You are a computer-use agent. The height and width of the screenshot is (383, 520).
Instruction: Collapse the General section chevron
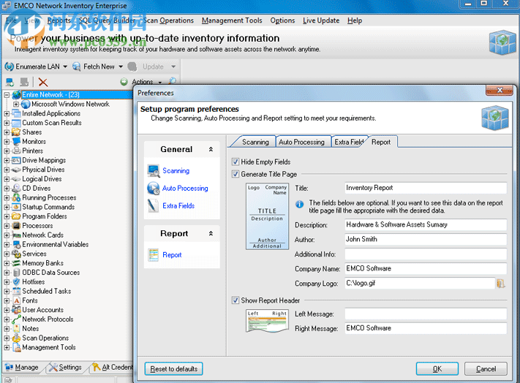click(211, 149)
